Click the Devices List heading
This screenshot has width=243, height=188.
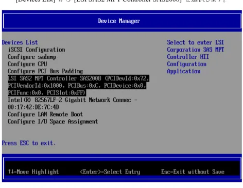(x=20, y=42)
